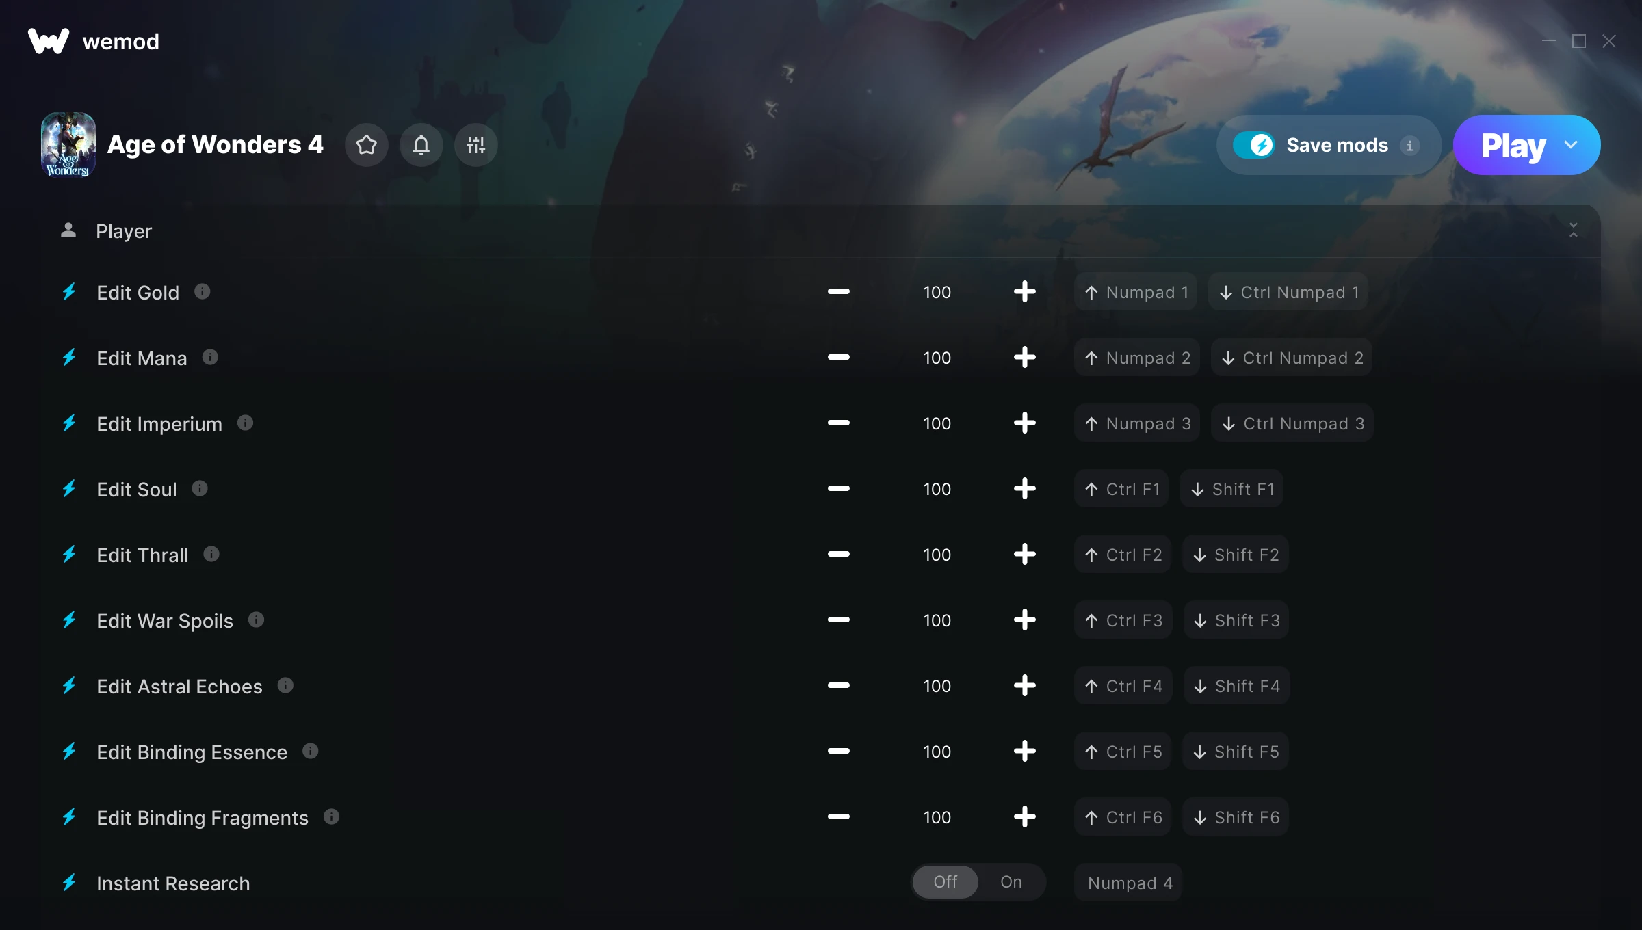
Task: Show info icon next to Edit Imperium
Action: 246,423
